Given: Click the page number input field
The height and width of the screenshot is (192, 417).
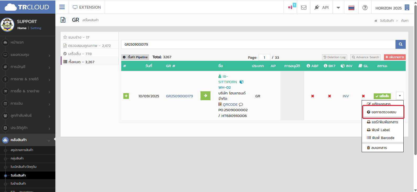Looking at the screenshot, I should [264, 57].
